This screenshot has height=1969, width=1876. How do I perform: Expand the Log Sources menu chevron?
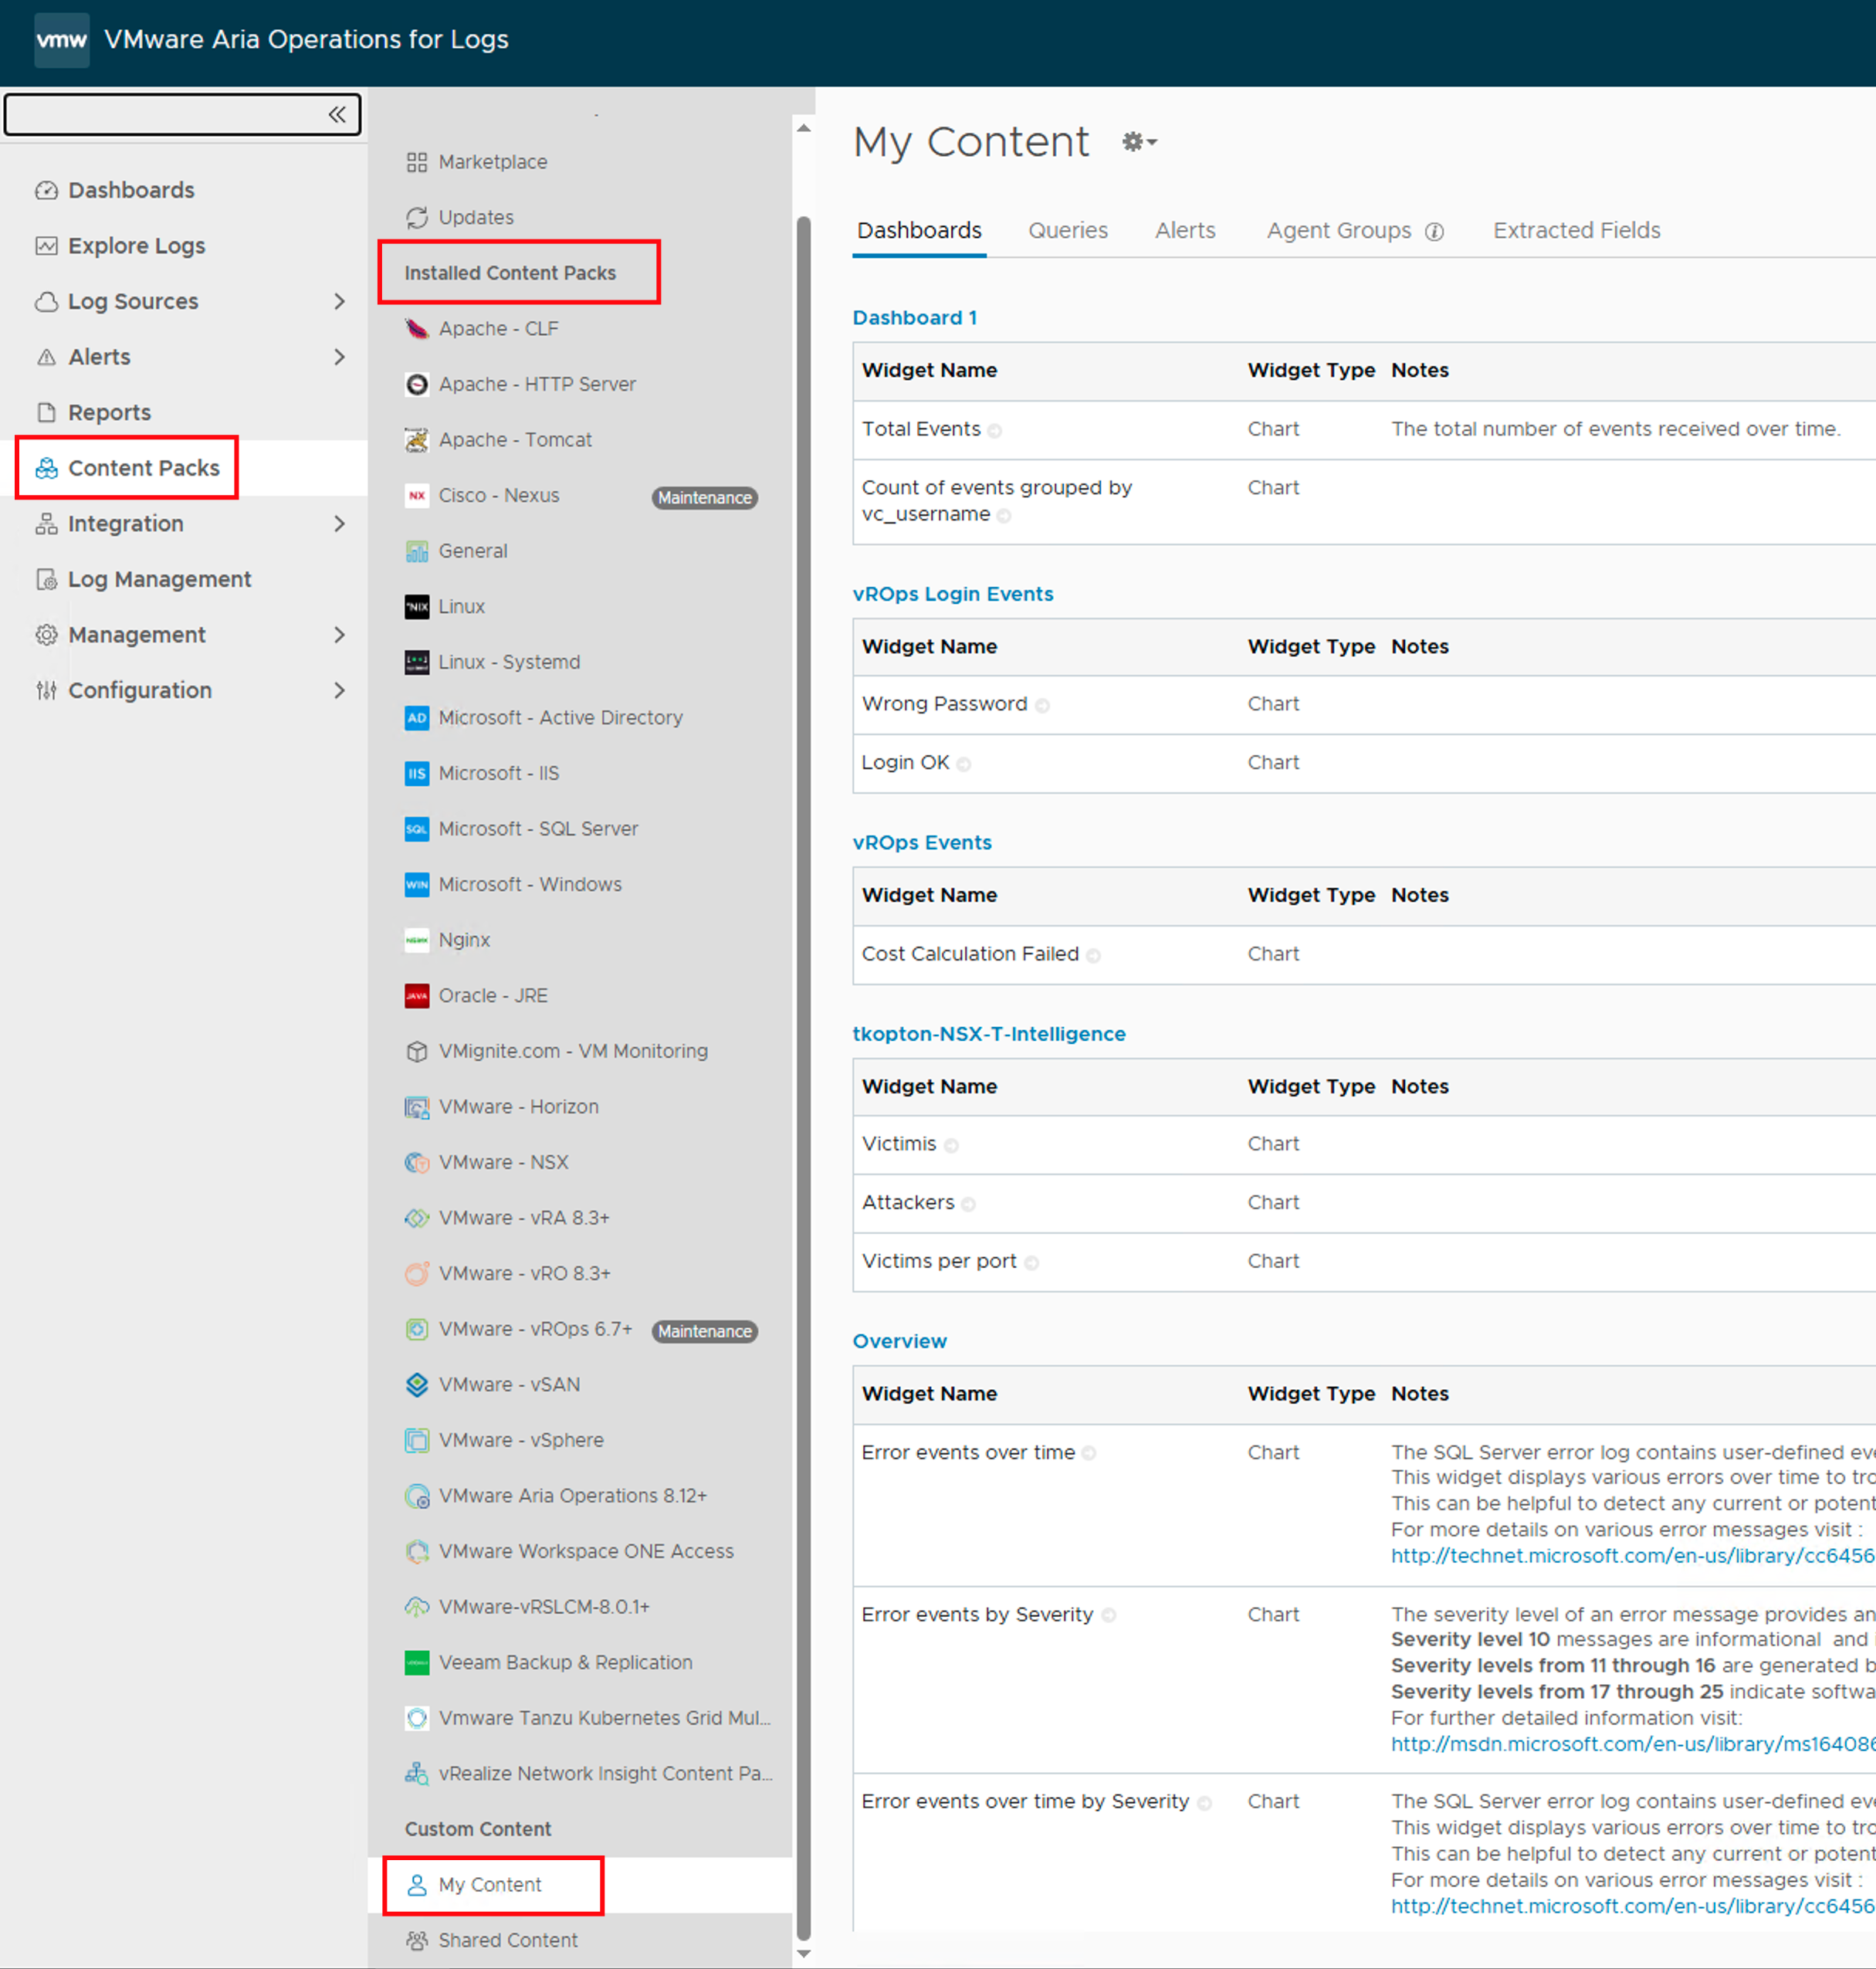(x=340, y=301)
